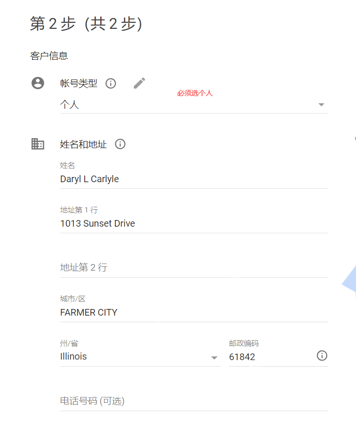Click the red 必须选个人 note
The width and height of the screenshot is (356, 423).
[x=195, y=93]
